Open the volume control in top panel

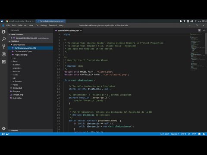click(191, 21)
